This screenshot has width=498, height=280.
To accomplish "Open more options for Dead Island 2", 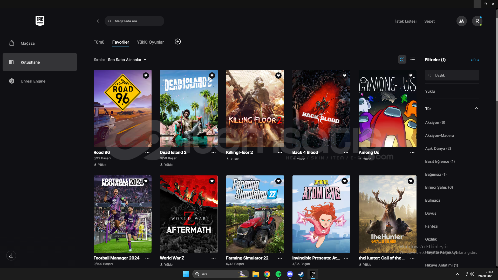I will 214,153.
